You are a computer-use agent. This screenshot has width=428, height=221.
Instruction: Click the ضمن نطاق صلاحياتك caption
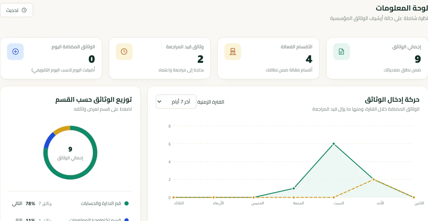402,70
